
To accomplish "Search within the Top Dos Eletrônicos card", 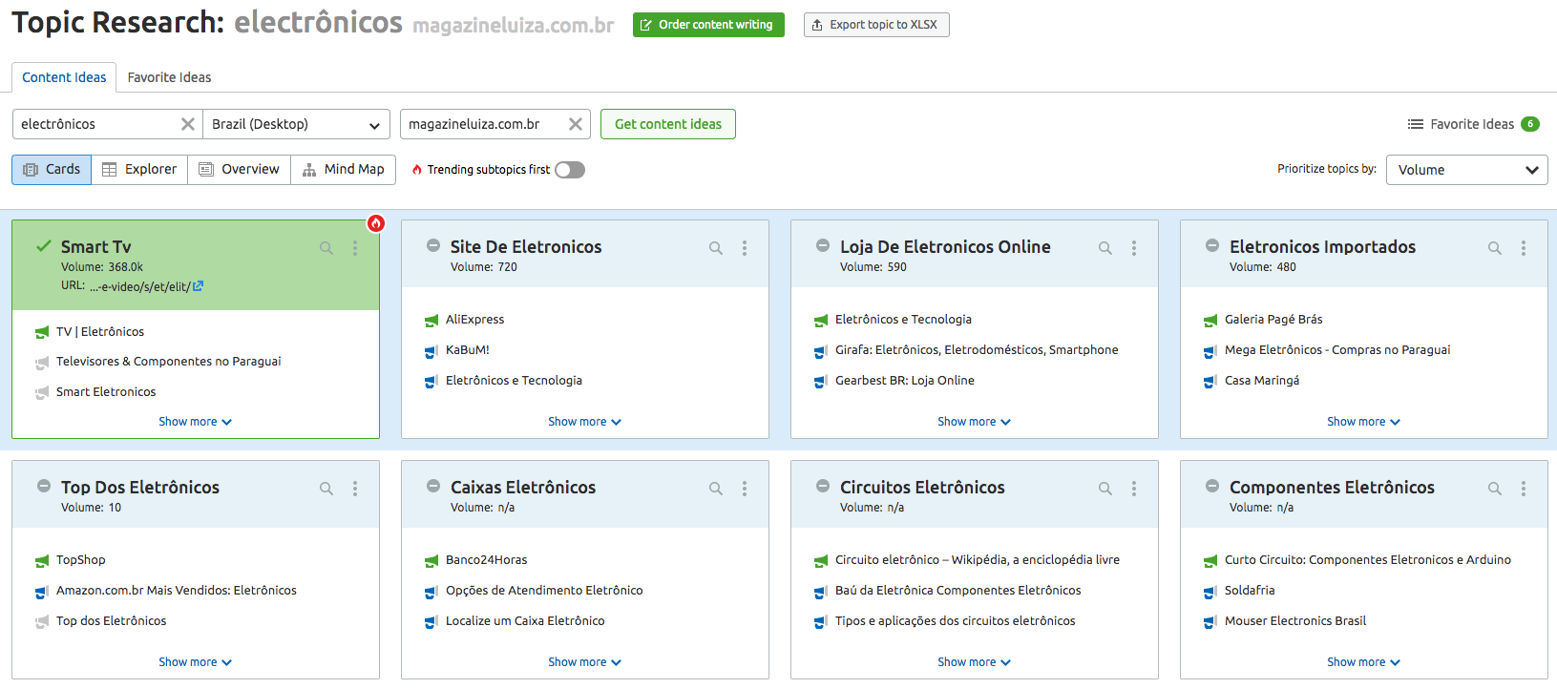I will click(326, 489).
